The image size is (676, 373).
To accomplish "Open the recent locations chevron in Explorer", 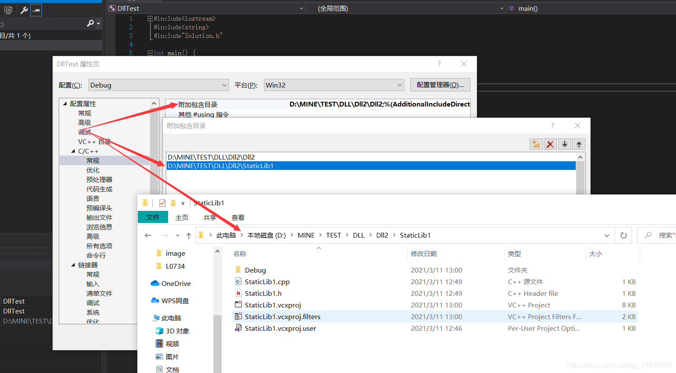I will [x=178, y=235].
